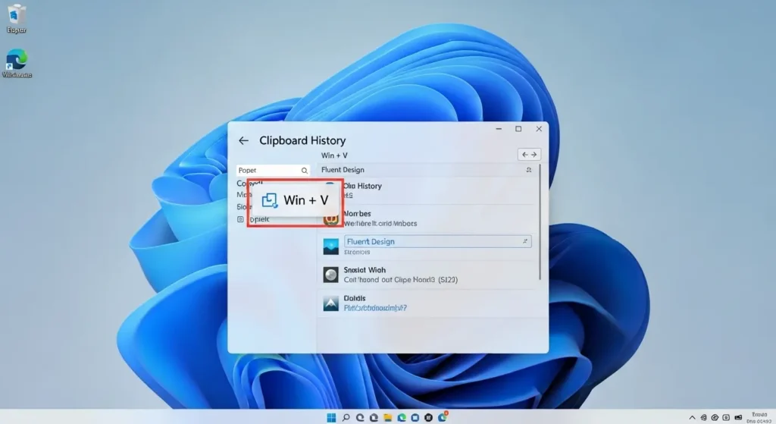
Task: Select the Dpielc sidebar item
Action: point(259,219)
